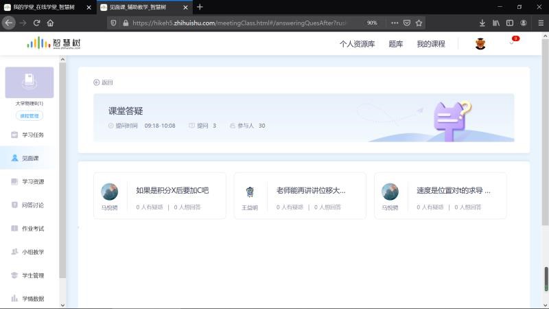Open 个人资源库 in the top navigation
The height and width of the screenshot is (309, 549).
click(x=357, y=43)
